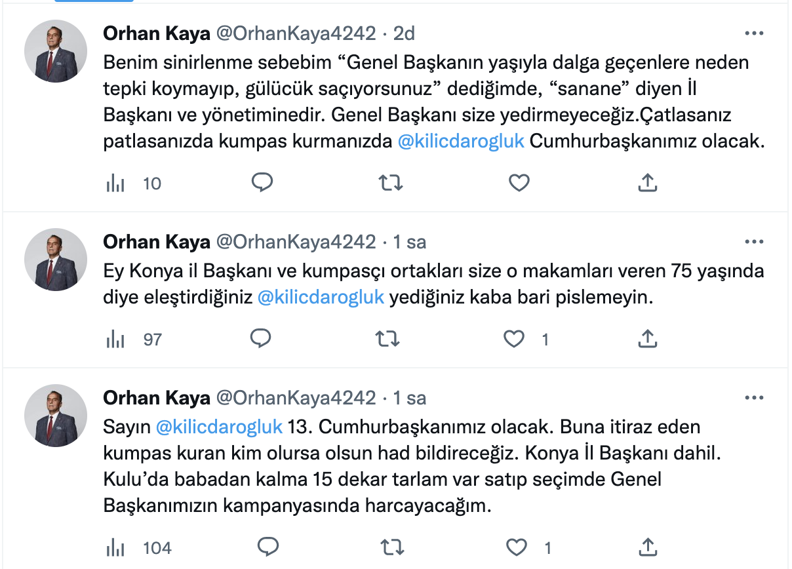This screenshot has width=792, height=569.
Task: Like the second tweet from Orhan Kaya
Action: (x=513, y=340)
